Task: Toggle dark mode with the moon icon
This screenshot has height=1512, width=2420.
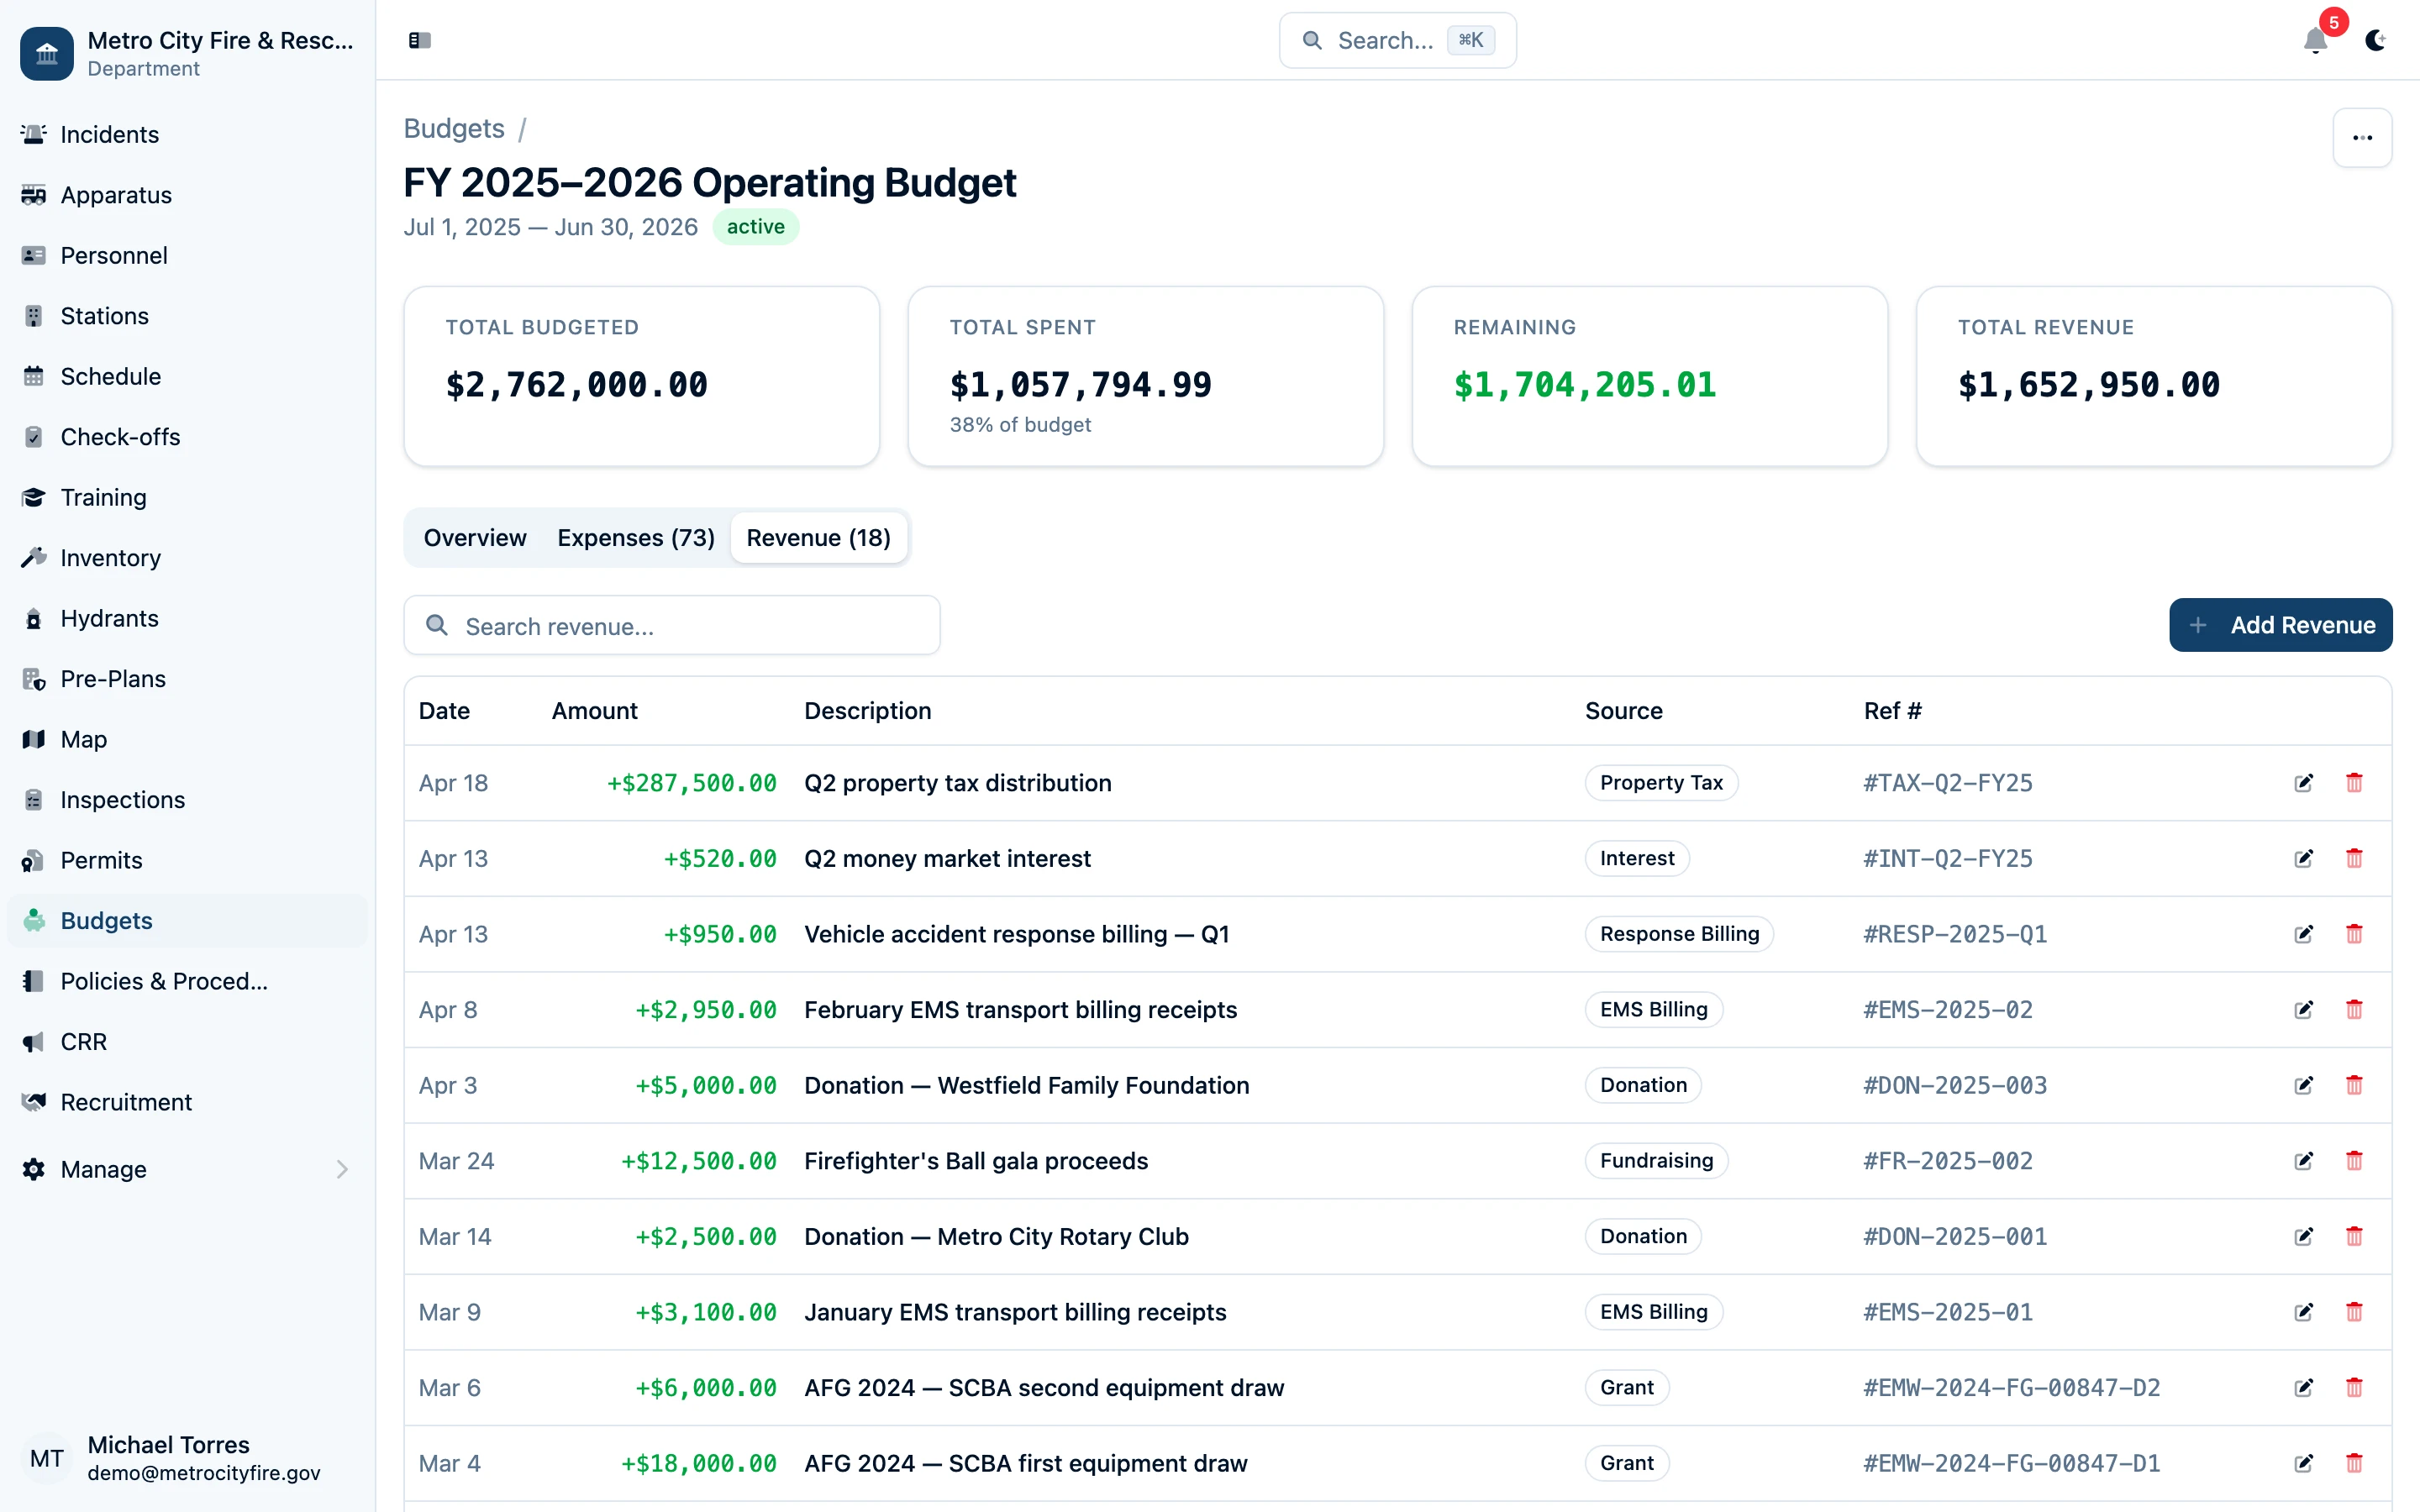Action: (x=2377, y=41)
